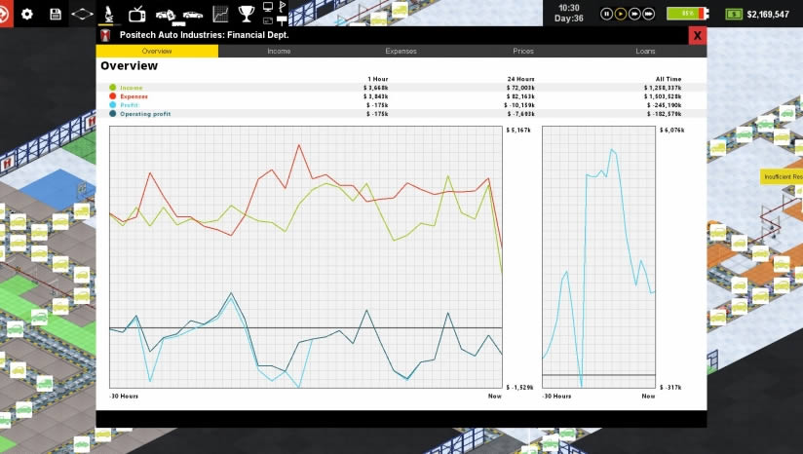Set game speed to fastest

click(648, 14)
